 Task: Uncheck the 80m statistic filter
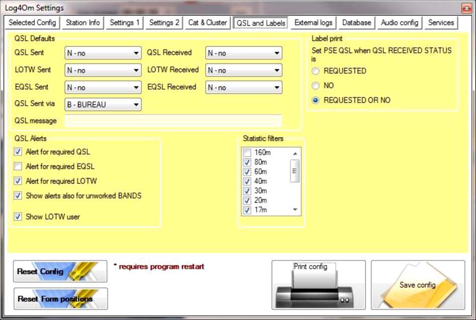(x=247, y=162)
